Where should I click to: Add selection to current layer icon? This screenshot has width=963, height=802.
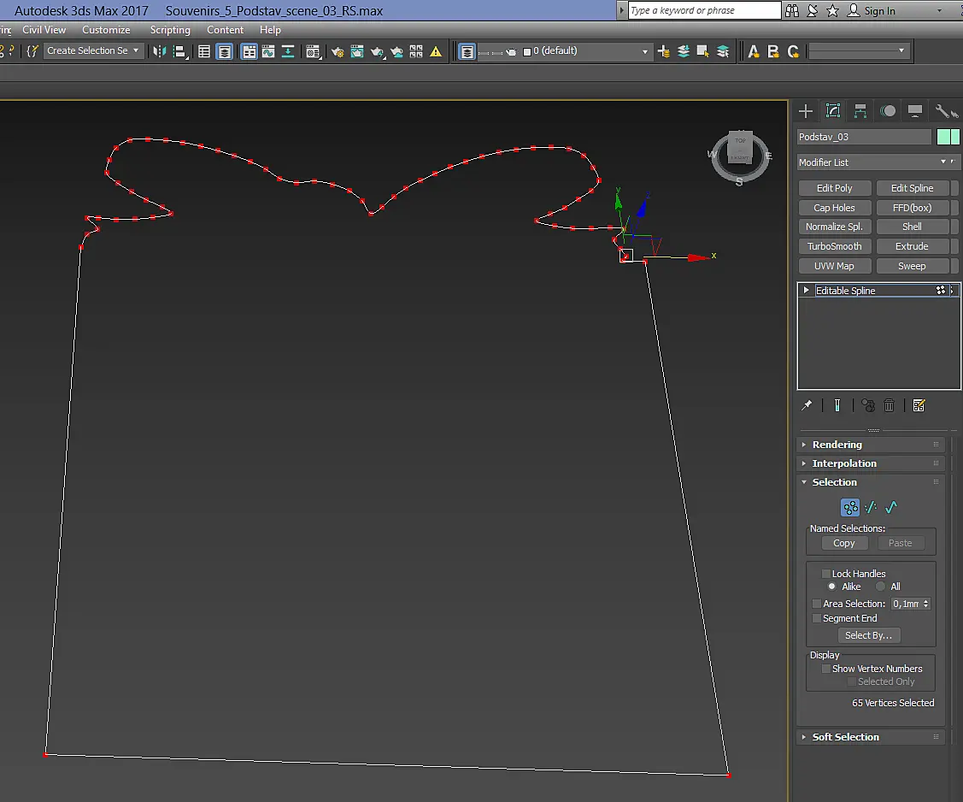click(x=684, y=51)
